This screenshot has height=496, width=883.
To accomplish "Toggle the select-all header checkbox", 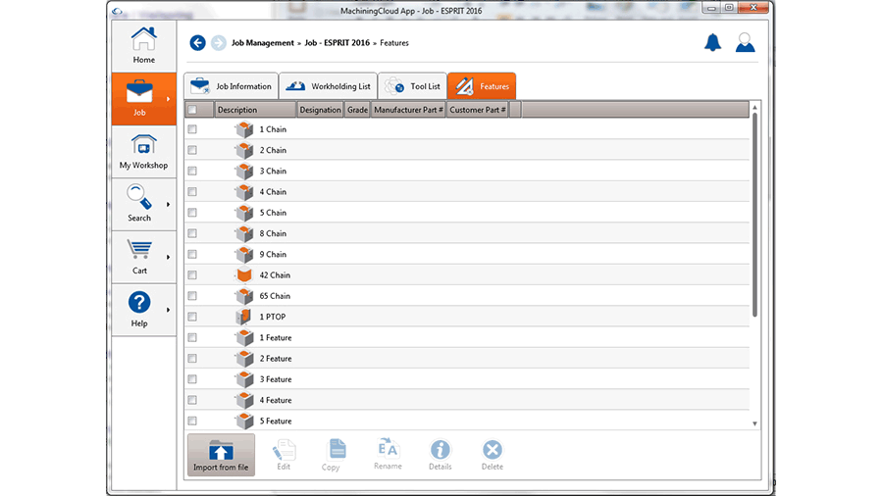I will click(192, 110).
